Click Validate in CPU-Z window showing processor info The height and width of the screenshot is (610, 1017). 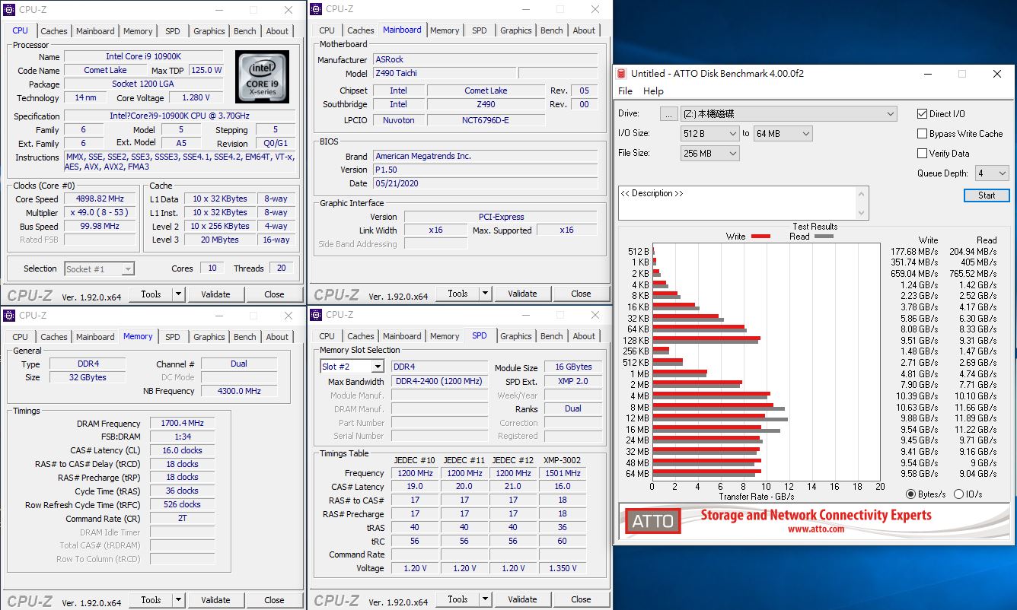215,294
